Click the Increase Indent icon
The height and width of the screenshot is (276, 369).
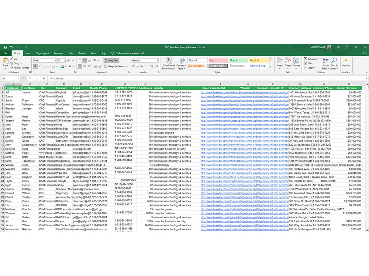[100, 66]
